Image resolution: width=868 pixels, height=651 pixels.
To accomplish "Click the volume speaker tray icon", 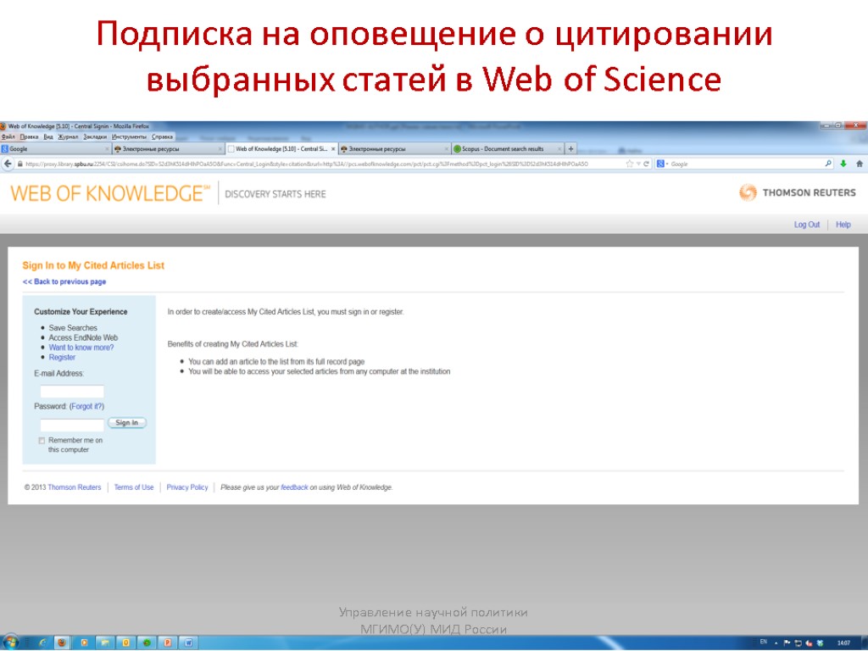I will click(809, 643).
